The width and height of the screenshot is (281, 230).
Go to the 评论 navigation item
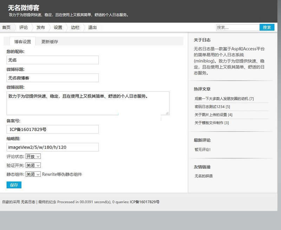(x=24, y=27)
